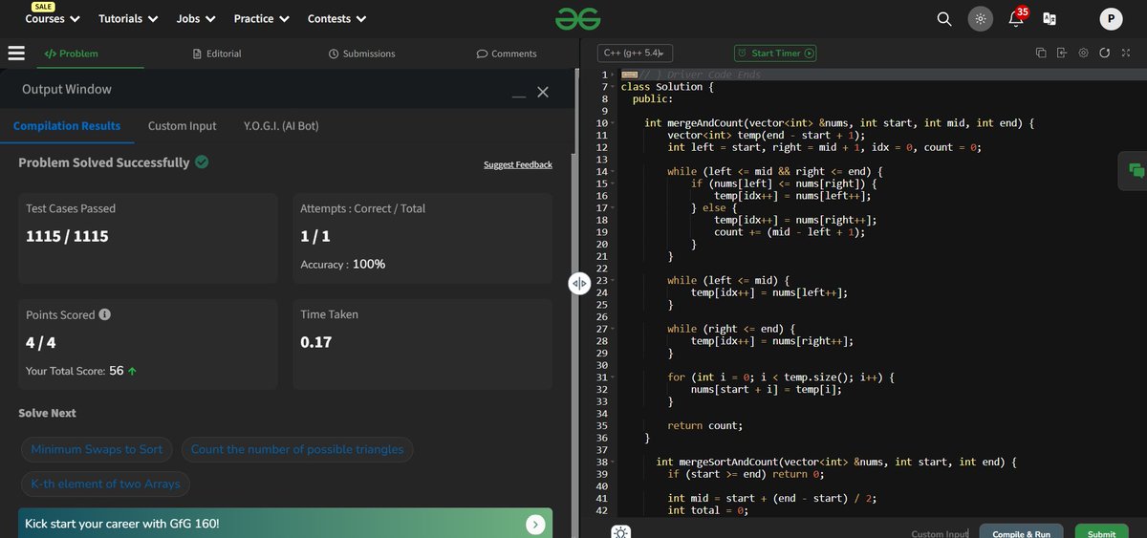The width and height of the screenshot is (1147, 538).
Task: Expand the Practice dropdown
Action: [x=262, y=18]
